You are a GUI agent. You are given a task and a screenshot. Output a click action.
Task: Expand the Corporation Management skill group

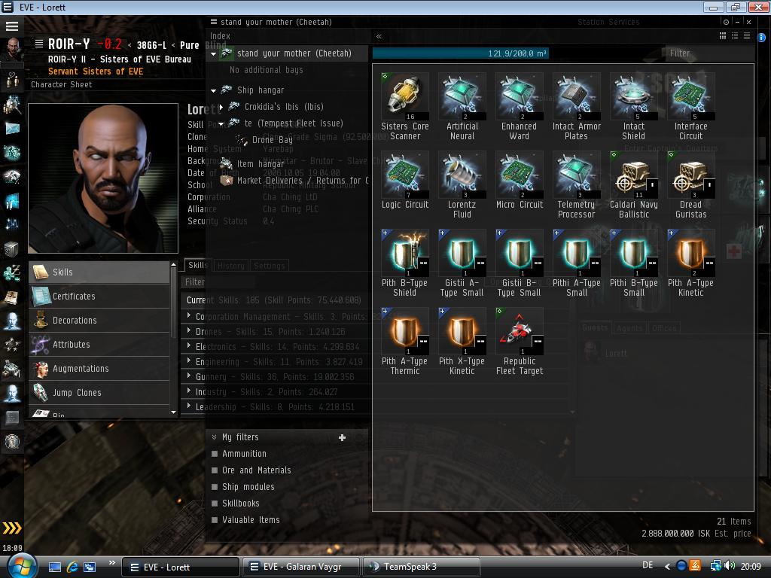189,315
